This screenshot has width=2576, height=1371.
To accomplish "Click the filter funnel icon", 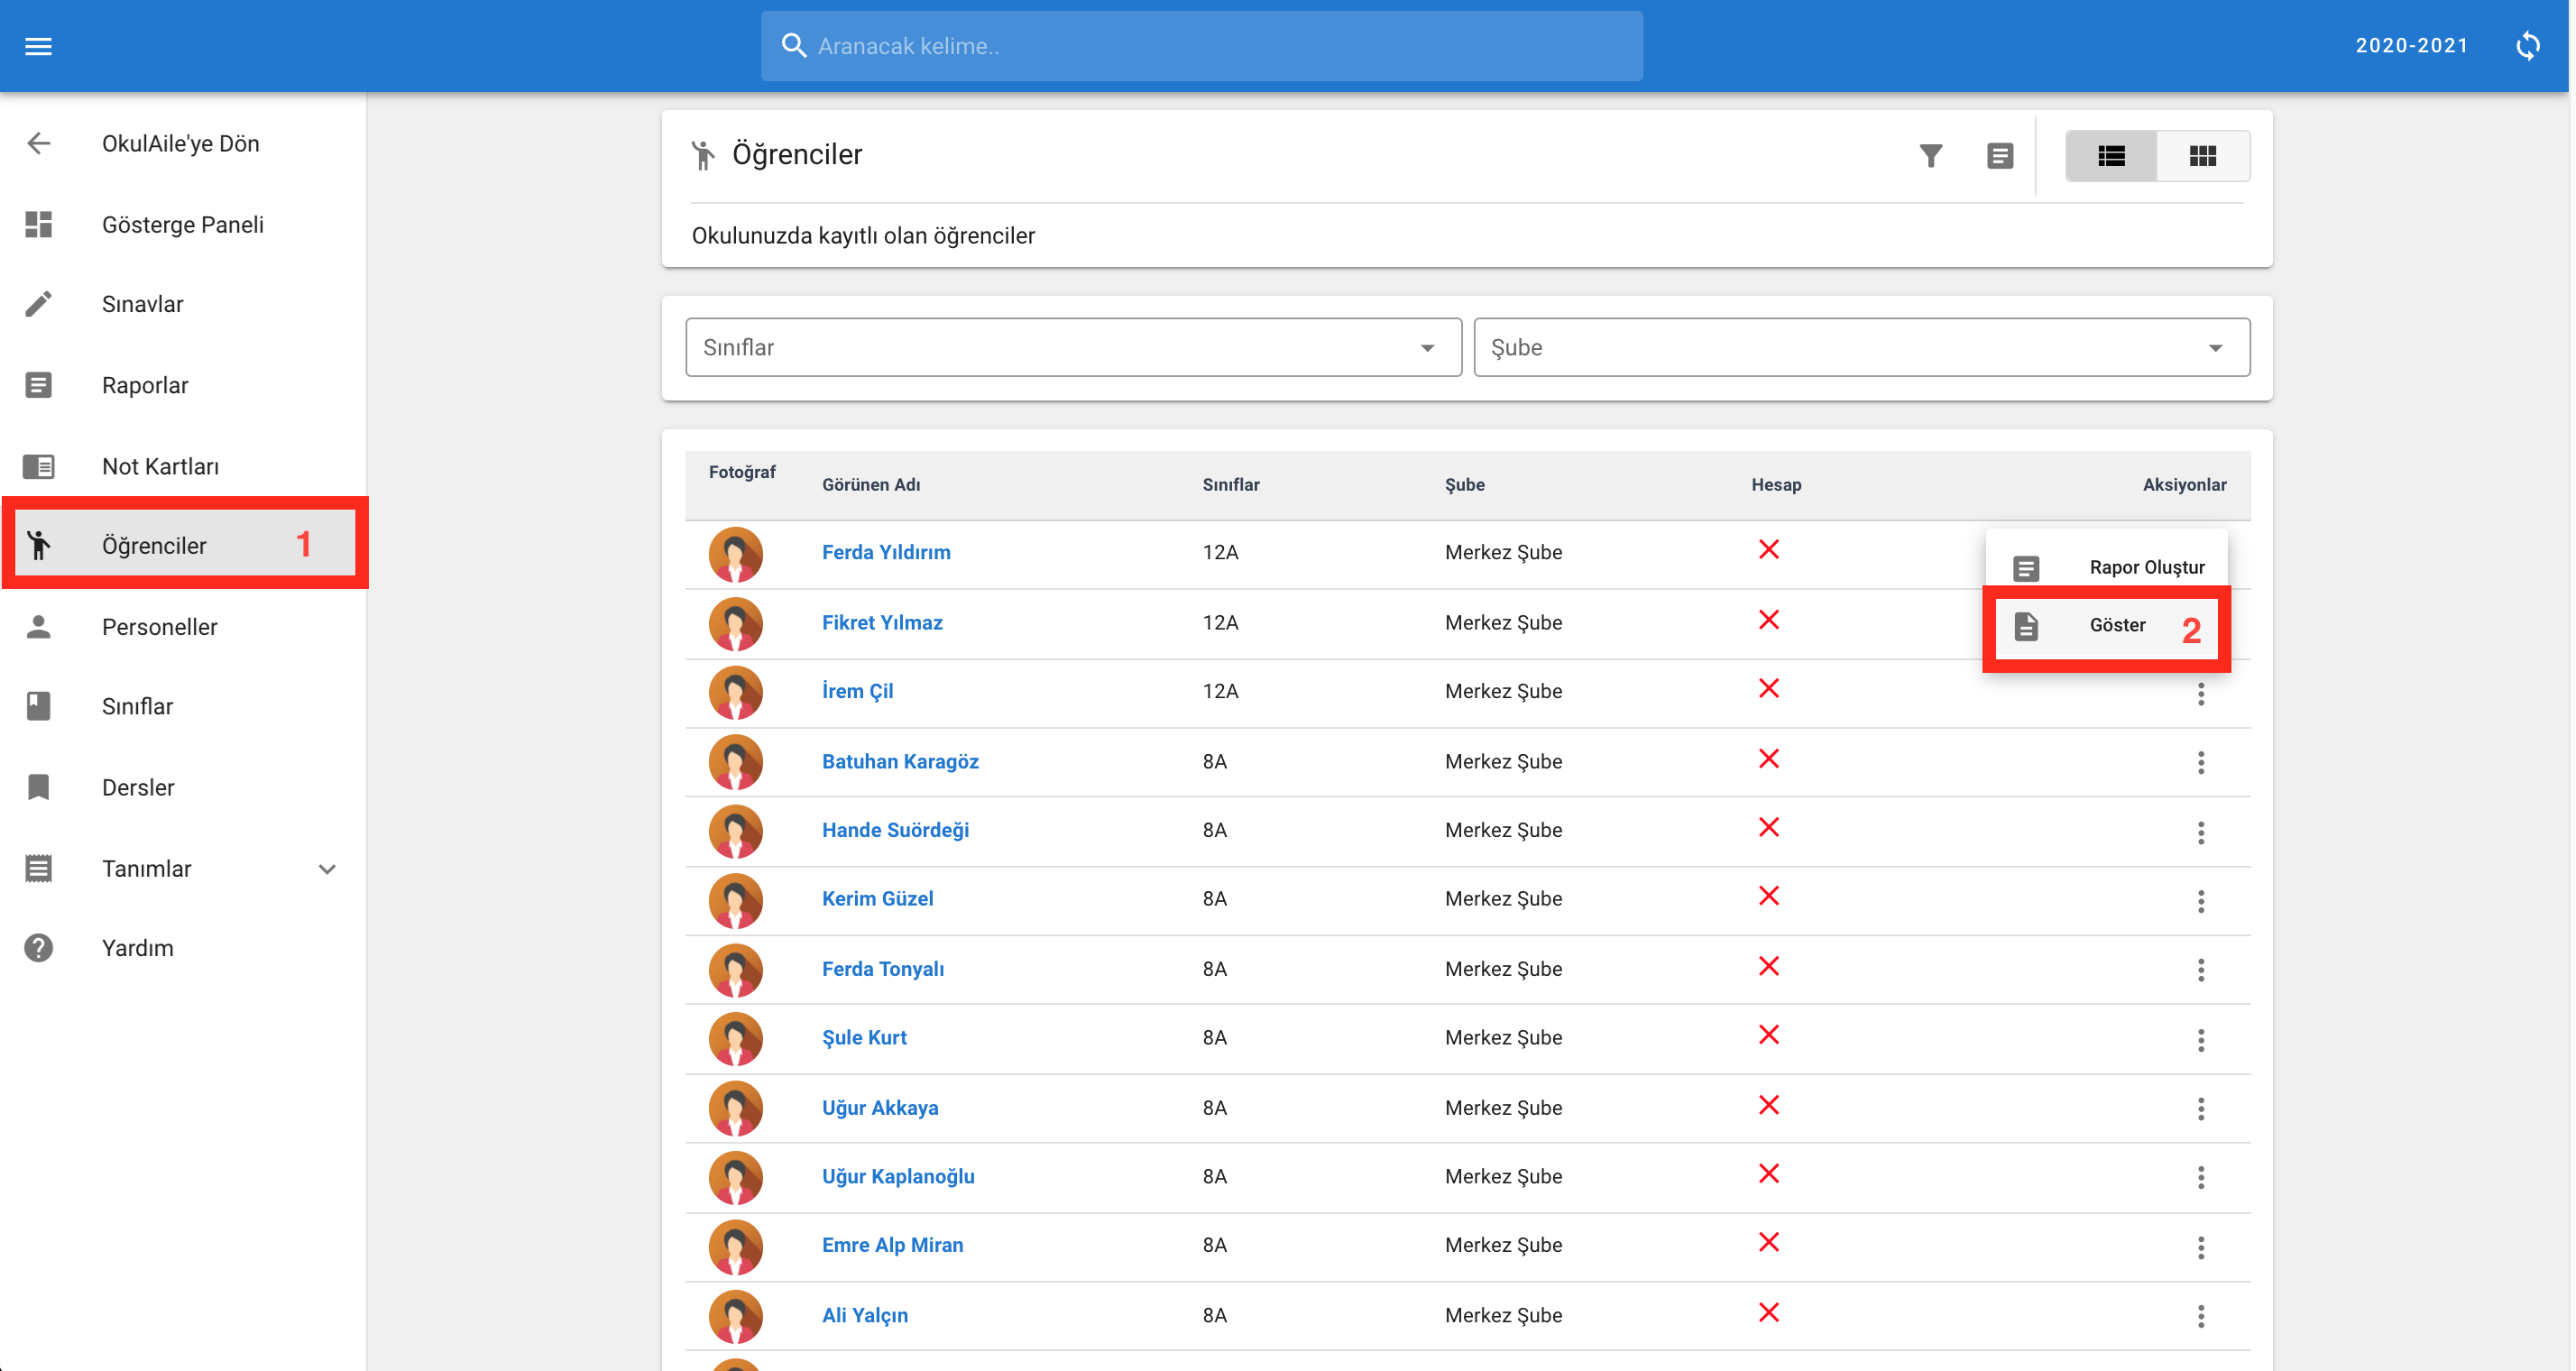I will click(x=1930, y=156).
